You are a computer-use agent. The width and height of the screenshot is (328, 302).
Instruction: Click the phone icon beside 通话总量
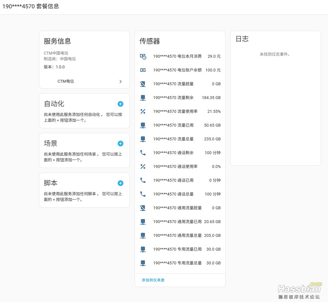point(143,194)
